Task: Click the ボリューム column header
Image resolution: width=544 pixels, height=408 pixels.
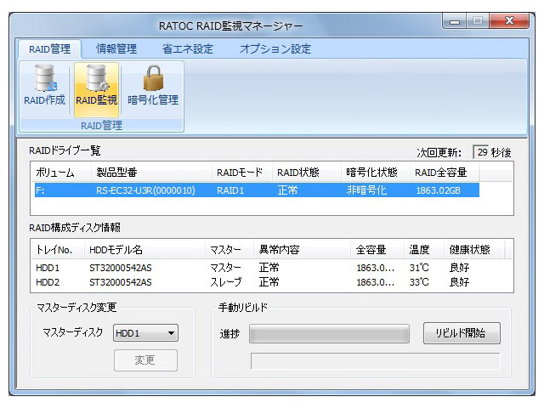Action: click(61, 173)
